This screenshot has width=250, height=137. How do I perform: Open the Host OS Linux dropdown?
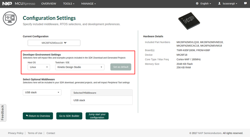click(x=39, y=67)
